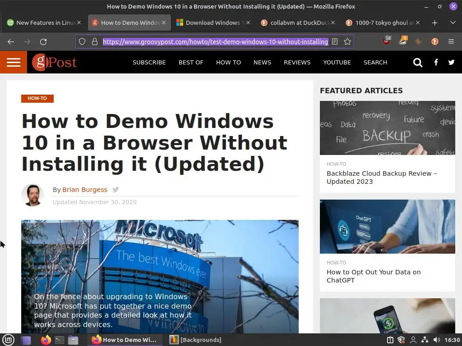462x346 pixels.
Task: Open the 16:30 clock calendar
Action: [452, 340]
